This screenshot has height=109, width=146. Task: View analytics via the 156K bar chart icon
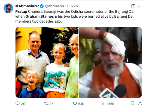[104, 103]
